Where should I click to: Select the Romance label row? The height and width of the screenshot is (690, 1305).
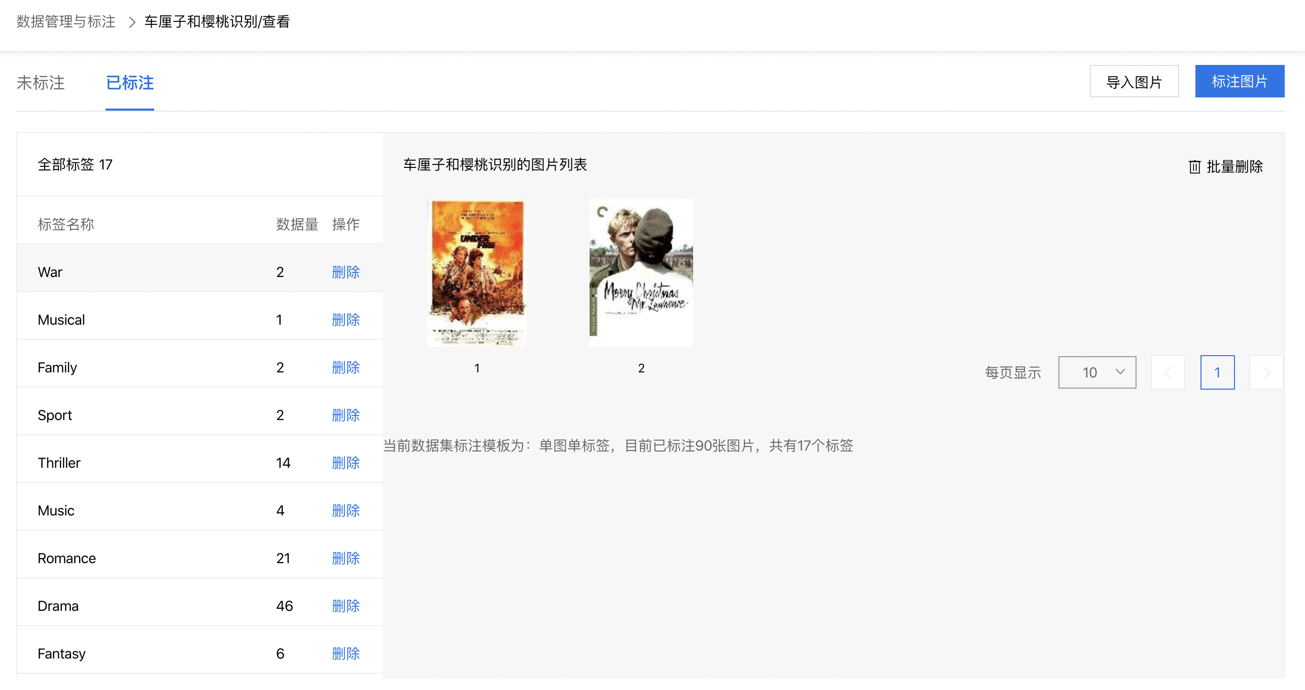click(x=199, y=555)
